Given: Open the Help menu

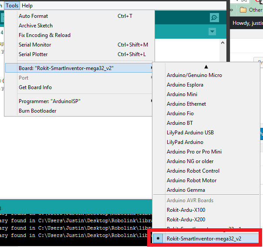Looking at the screenshot, I should (27, 6).
